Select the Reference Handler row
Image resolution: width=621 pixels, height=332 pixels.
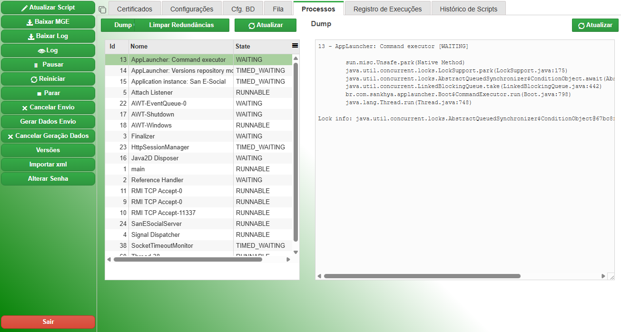199,180
